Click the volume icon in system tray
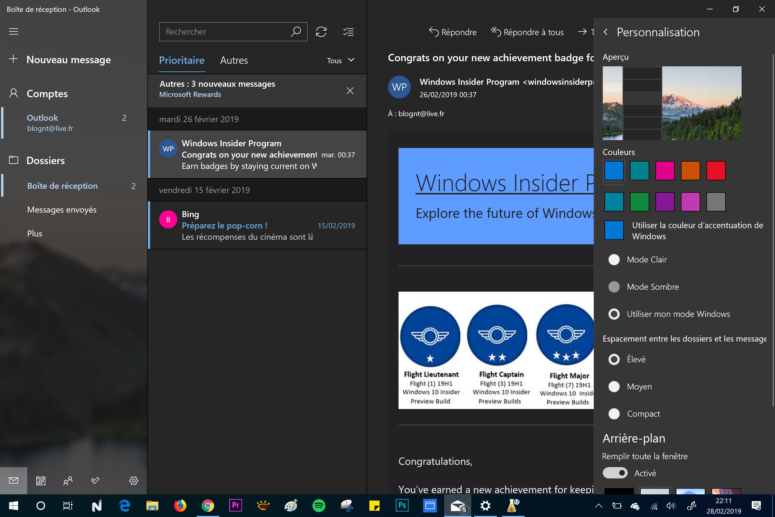 [671, 505]
